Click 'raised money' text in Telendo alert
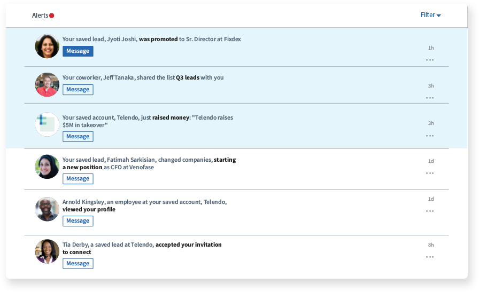The height and width of the screenshot is (292, 479). 171,117
